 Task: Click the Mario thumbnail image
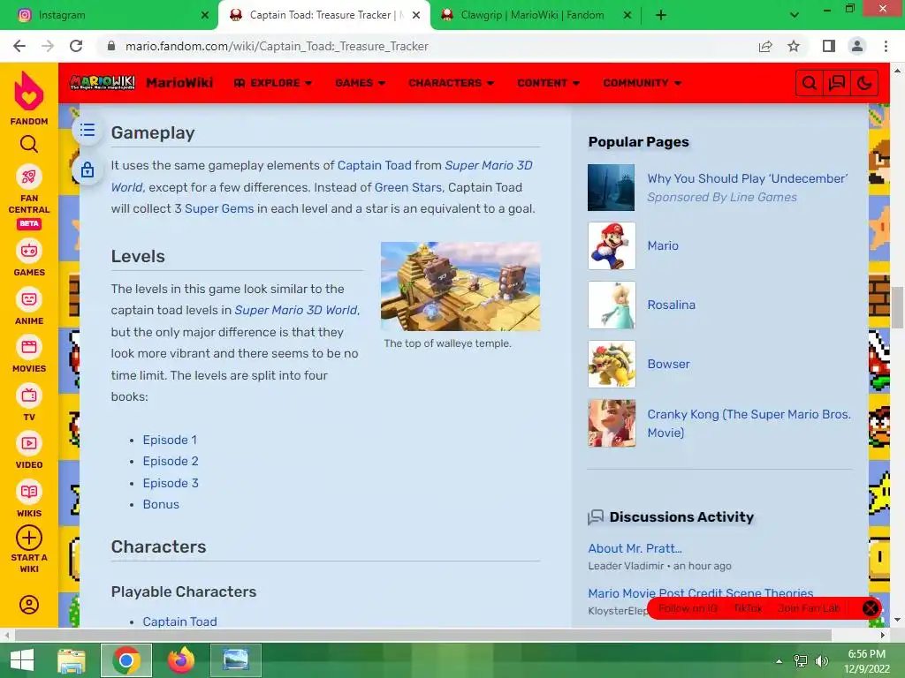tap(612, 246)
